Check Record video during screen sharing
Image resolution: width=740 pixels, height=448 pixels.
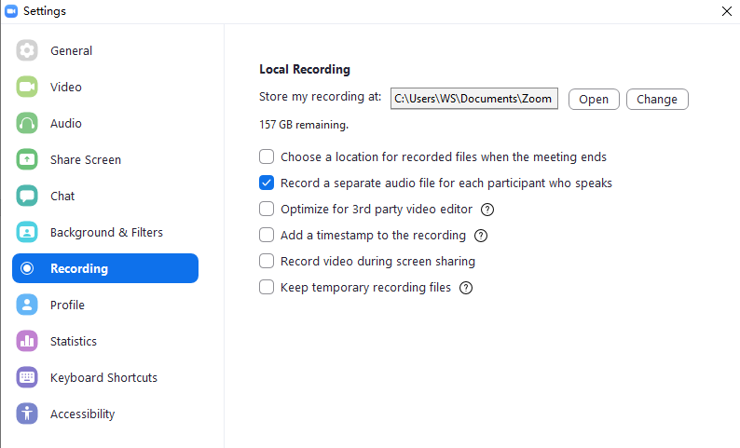tap(267, 261)
